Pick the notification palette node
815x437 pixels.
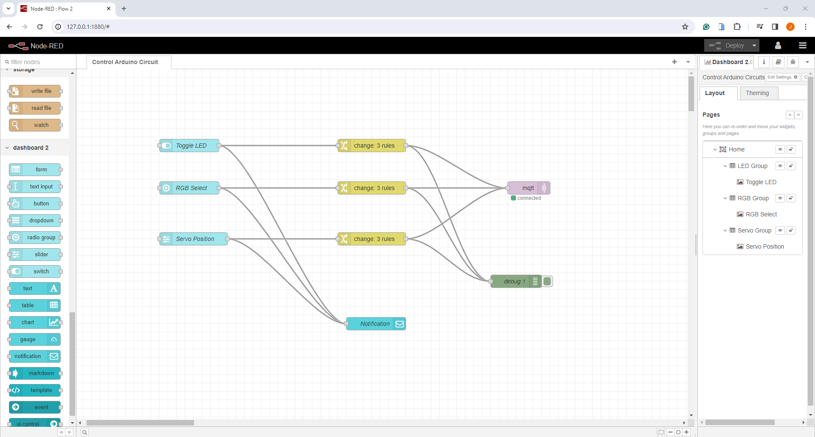click(x=35, y=356)
